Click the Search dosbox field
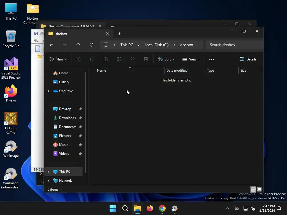287x215 pixels. click(x=235, y=45)
